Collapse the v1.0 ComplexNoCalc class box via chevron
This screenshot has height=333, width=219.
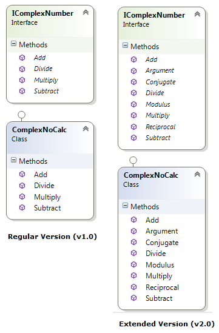point(86,129)
